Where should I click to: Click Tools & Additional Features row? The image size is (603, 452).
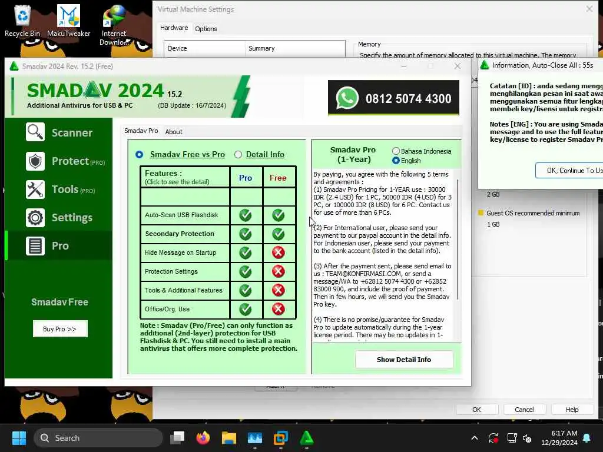pyautogui.click(x=184, y=290)
